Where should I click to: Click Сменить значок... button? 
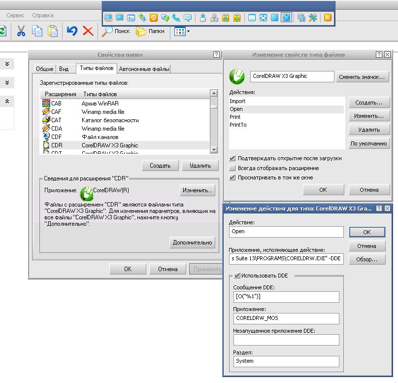tap(362, 77)
